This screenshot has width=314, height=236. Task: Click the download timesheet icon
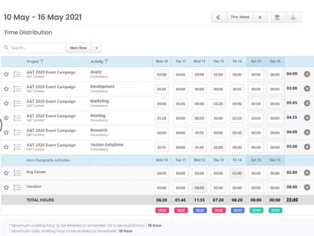click(293, 17)
